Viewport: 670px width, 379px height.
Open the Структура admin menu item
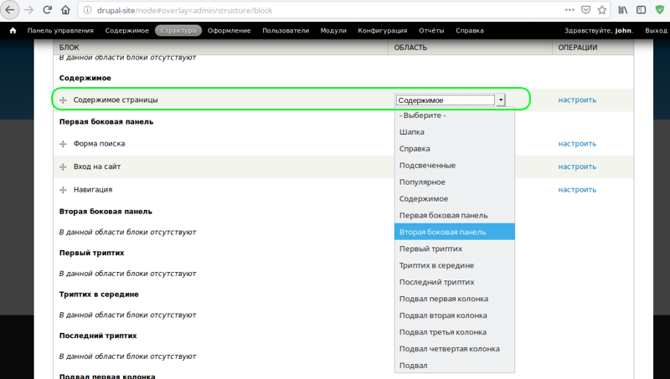pos(178,31)
